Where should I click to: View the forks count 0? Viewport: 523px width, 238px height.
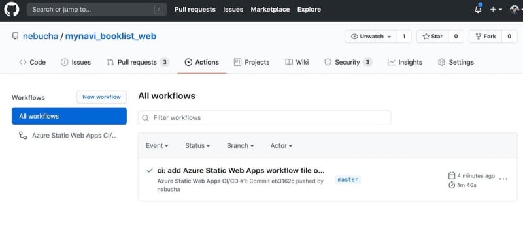[509, 37]
